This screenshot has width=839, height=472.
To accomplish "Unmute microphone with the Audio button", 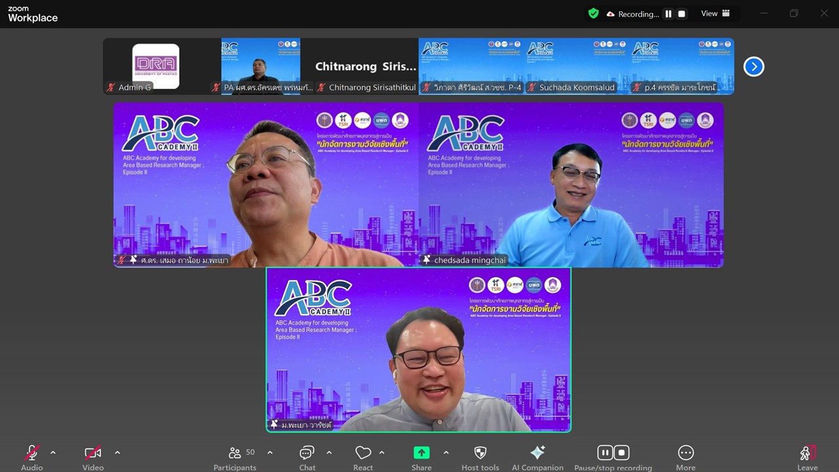I will click(x=31, y=457).
